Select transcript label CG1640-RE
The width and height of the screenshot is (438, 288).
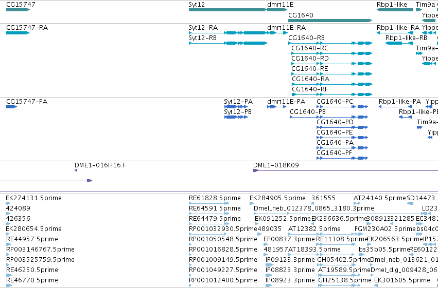coord(309,69)
